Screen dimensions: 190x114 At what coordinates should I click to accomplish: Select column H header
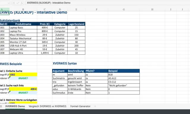pos(152,9)
